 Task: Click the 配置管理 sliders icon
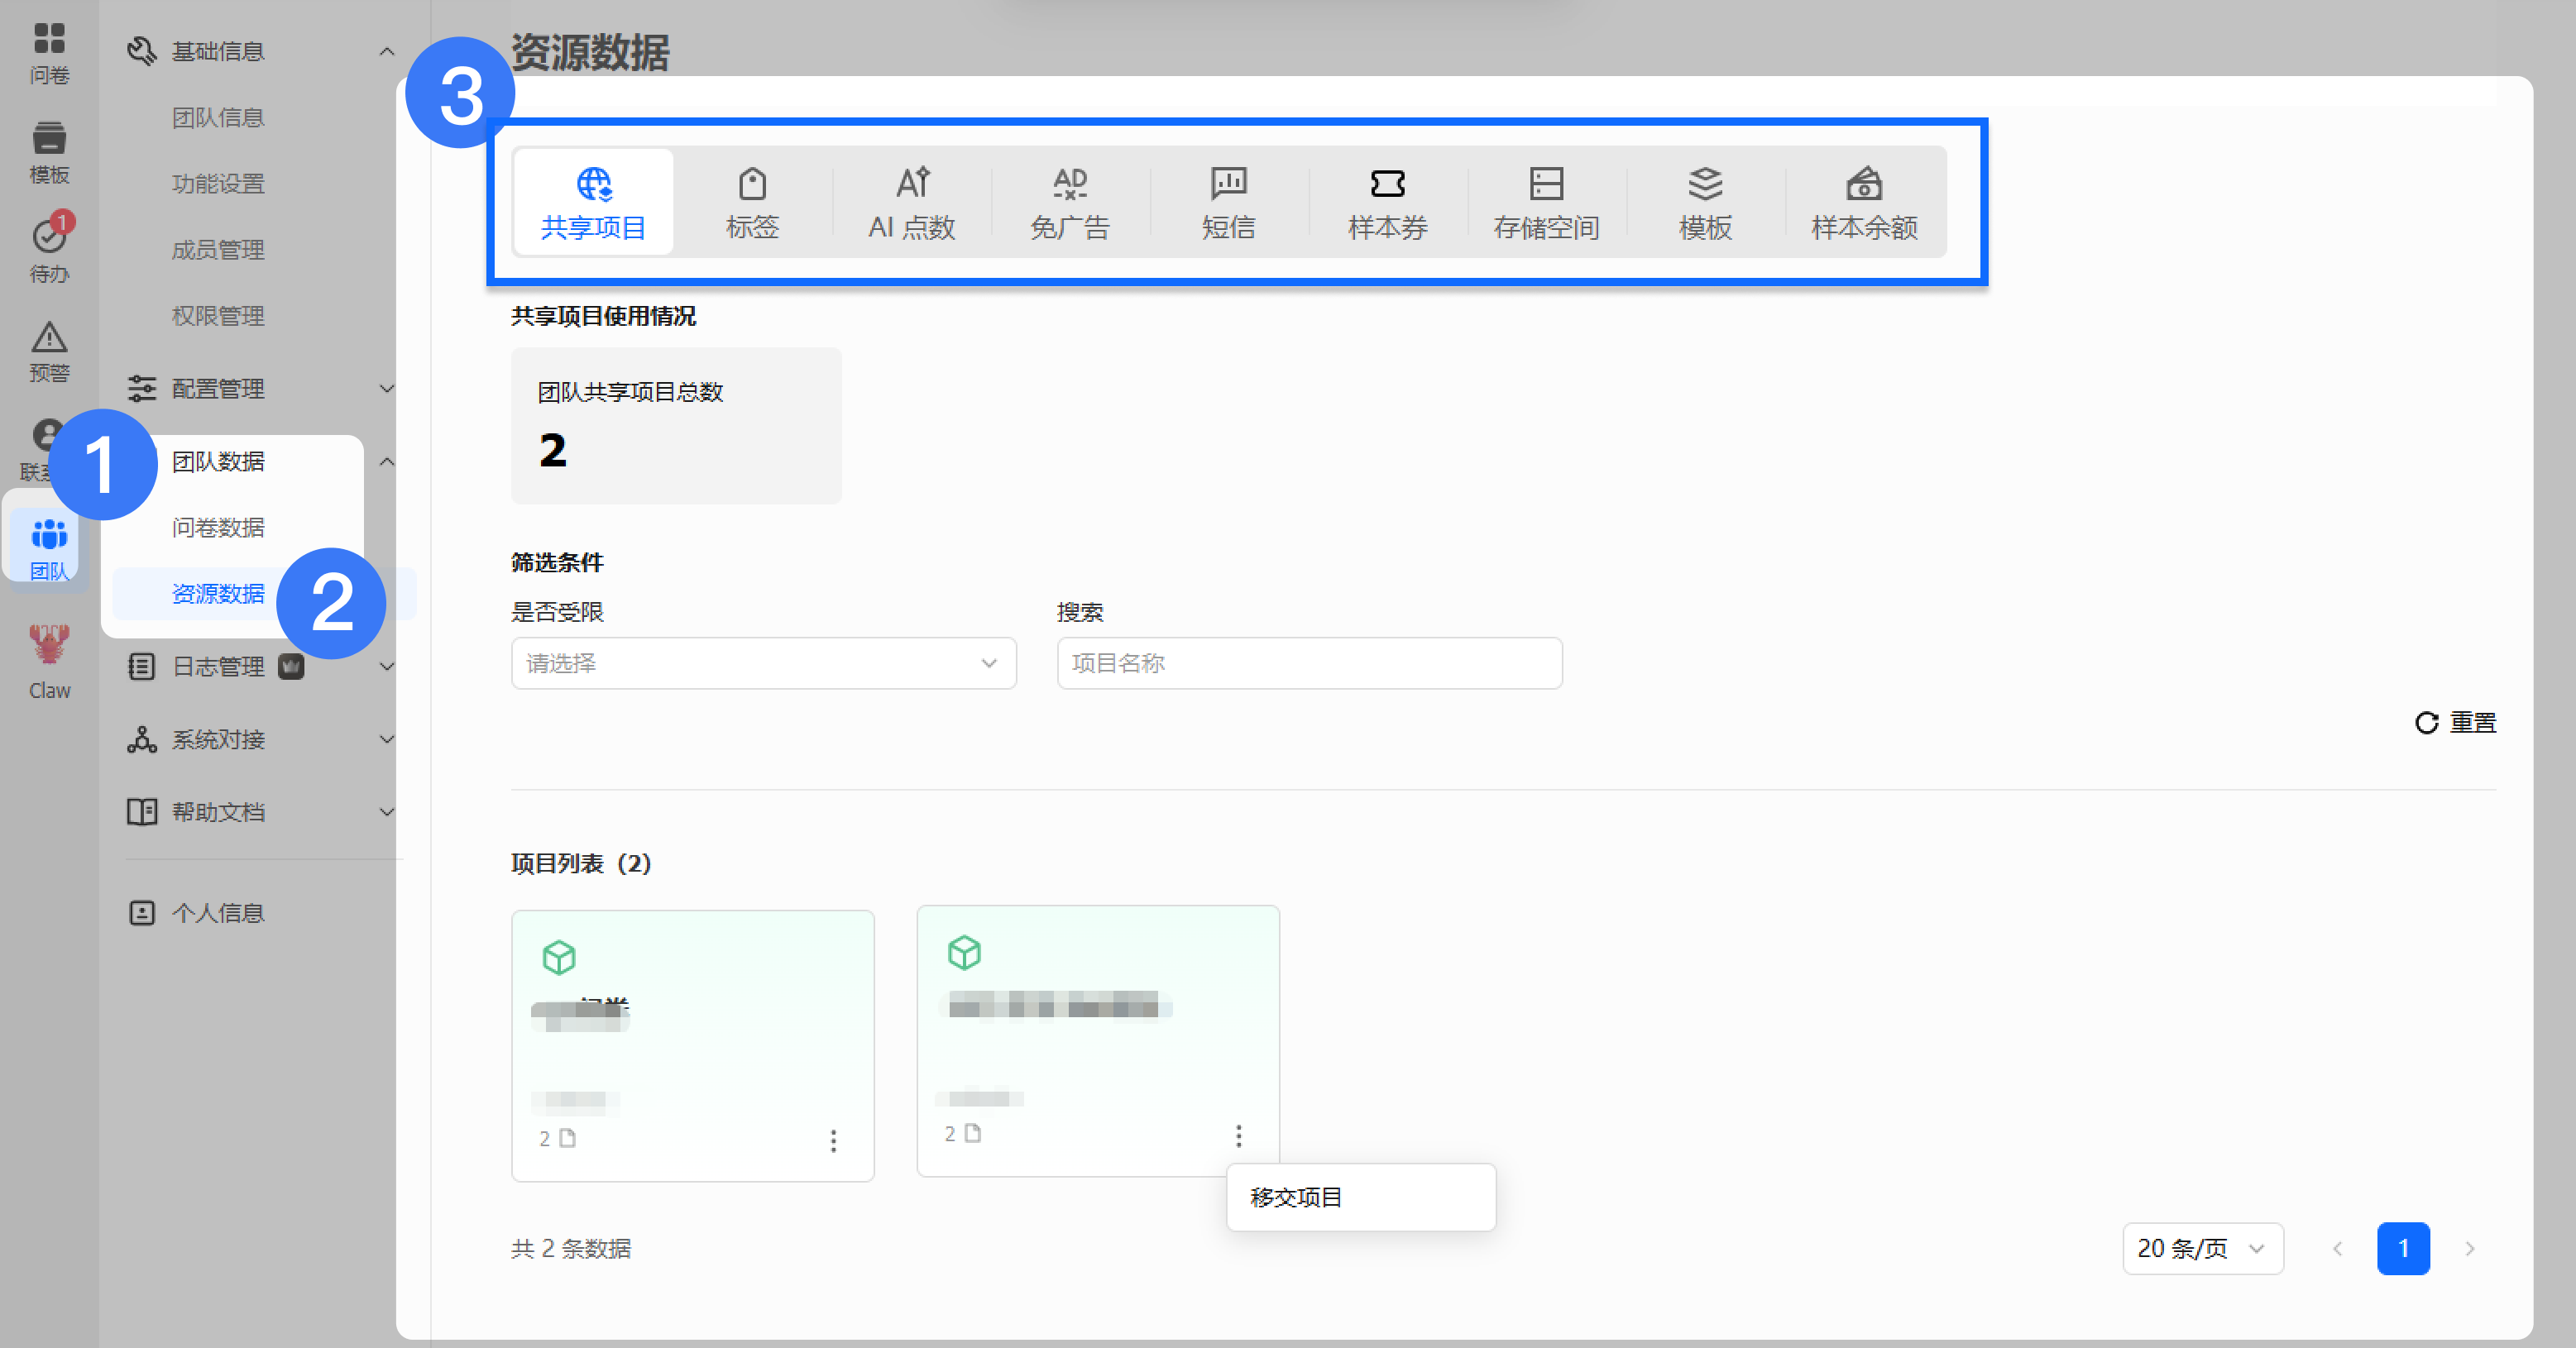[x=142, y=388]
